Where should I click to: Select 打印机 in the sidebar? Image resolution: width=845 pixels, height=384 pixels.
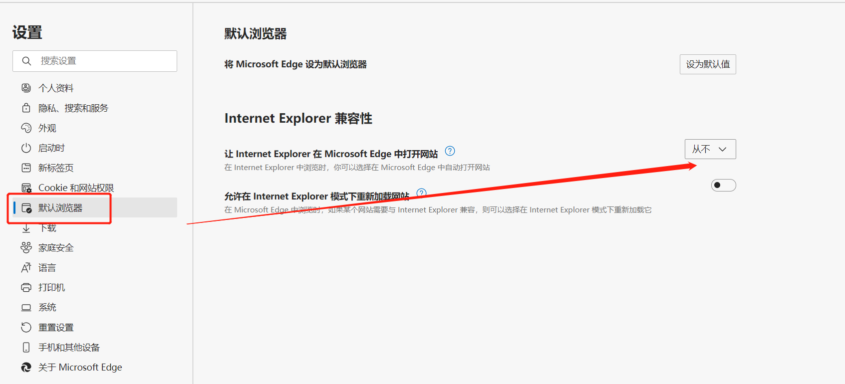[95, 287]
